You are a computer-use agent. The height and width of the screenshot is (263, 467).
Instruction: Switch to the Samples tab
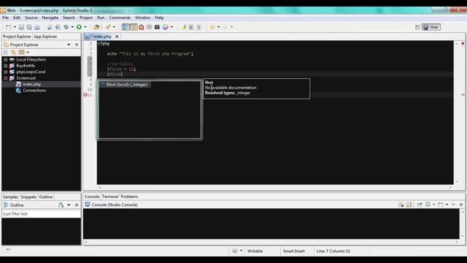(10, 197)
